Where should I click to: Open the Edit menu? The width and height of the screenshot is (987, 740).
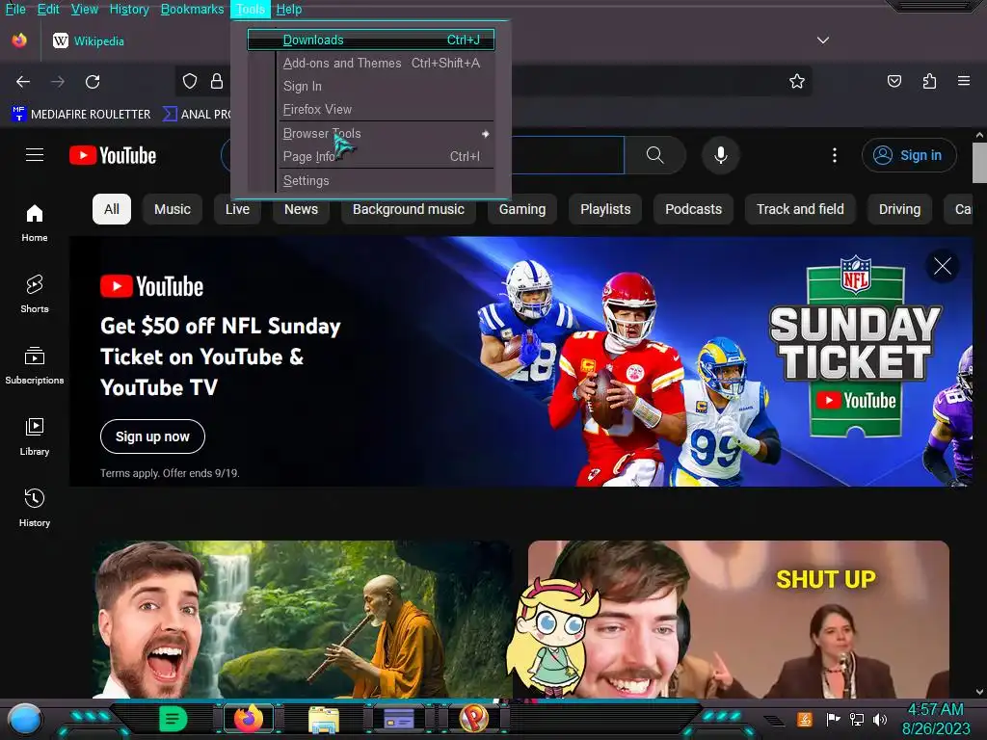48,9
